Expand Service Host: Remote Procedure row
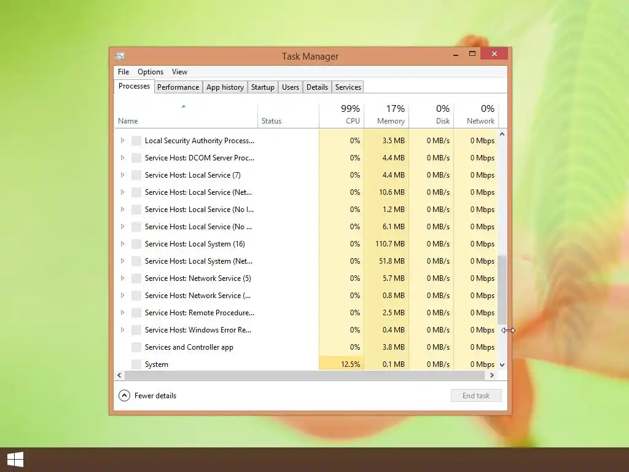629x472 pixels. coord(122,313)
